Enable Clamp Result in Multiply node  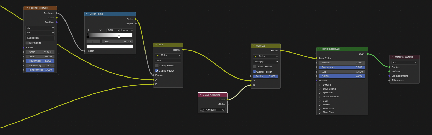(255, 66)
